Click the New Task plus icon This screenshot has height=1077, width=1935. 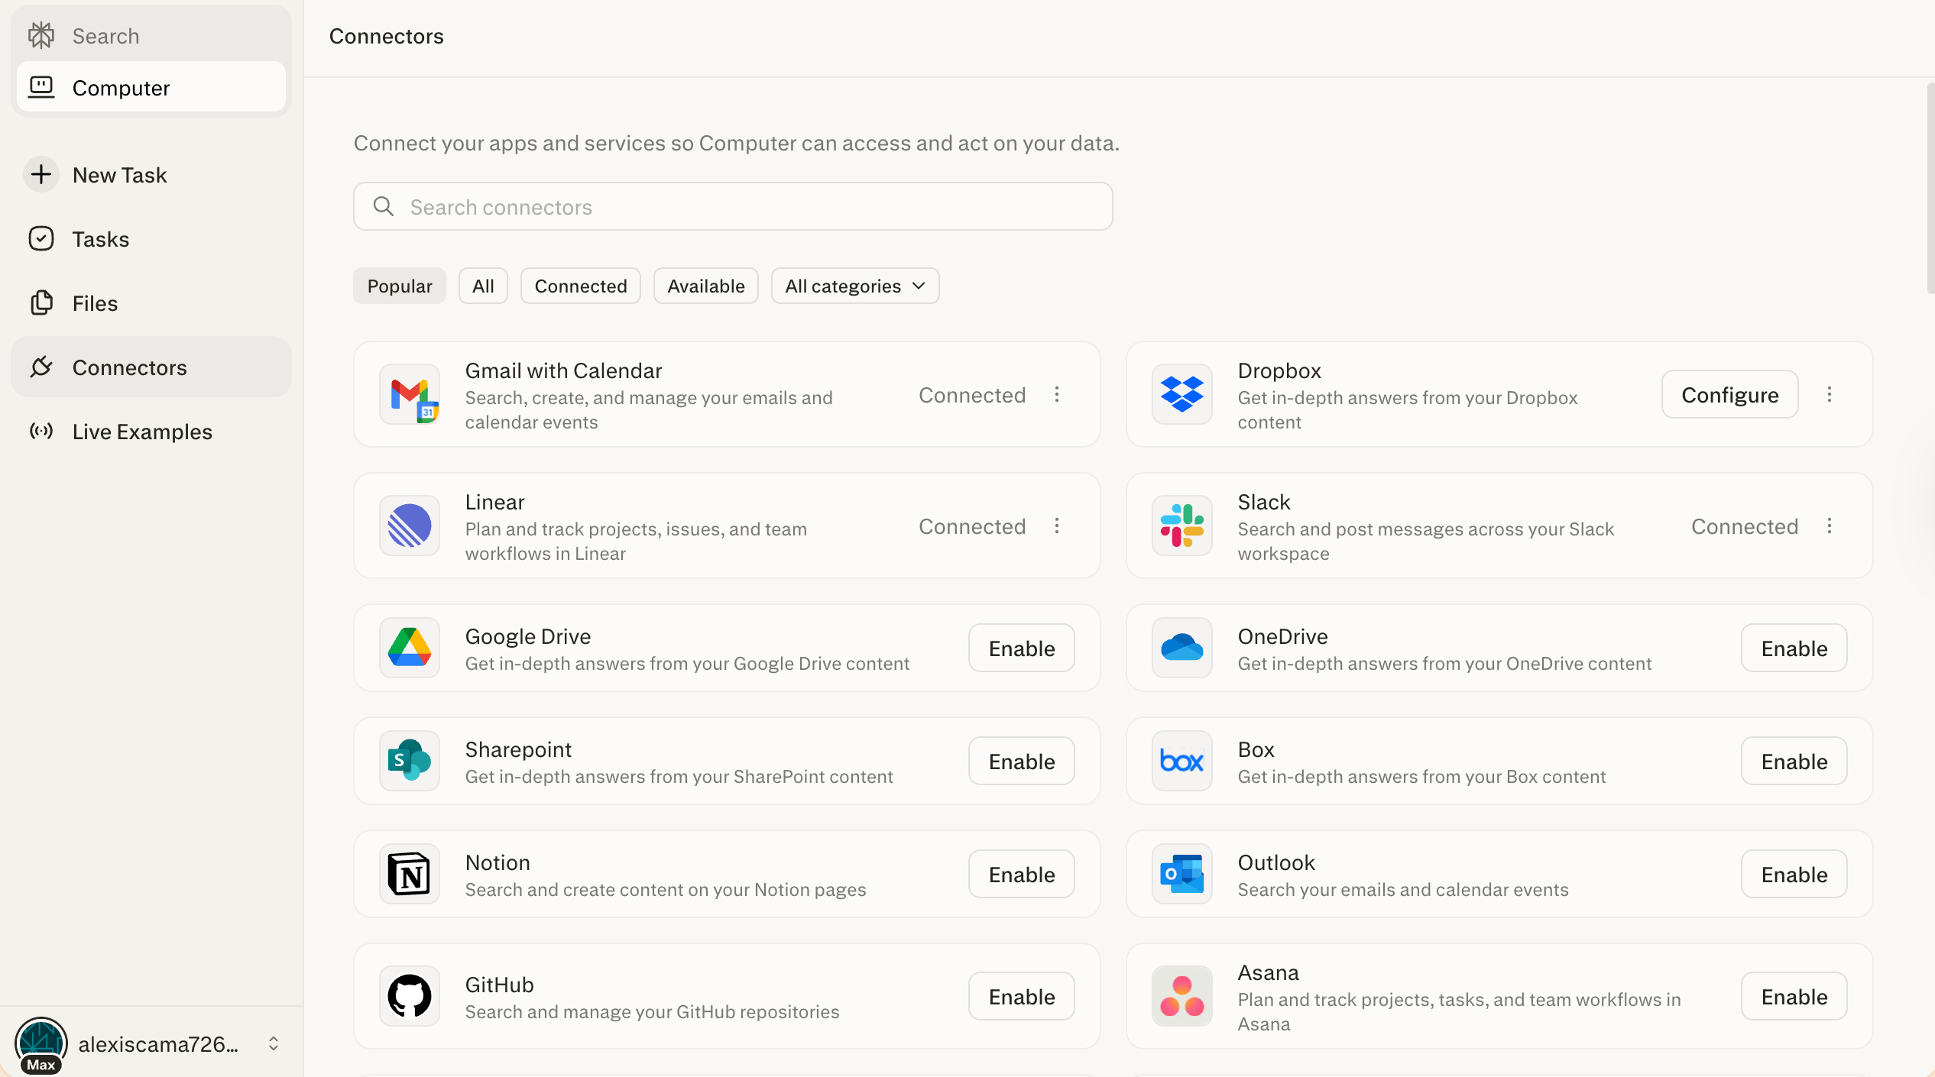coord(41,175)
